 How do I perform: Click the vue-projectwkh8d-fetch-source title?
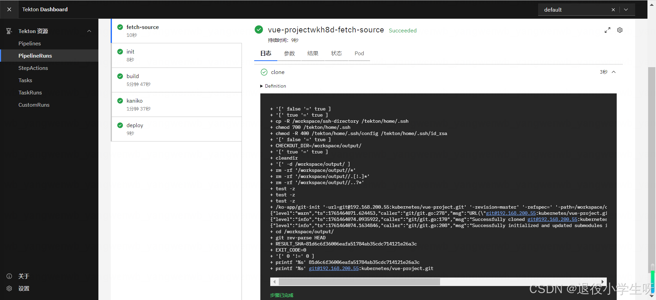tap(326, 30)
